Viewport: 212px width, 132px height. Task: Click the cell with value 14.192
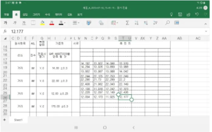pos(87,63)
